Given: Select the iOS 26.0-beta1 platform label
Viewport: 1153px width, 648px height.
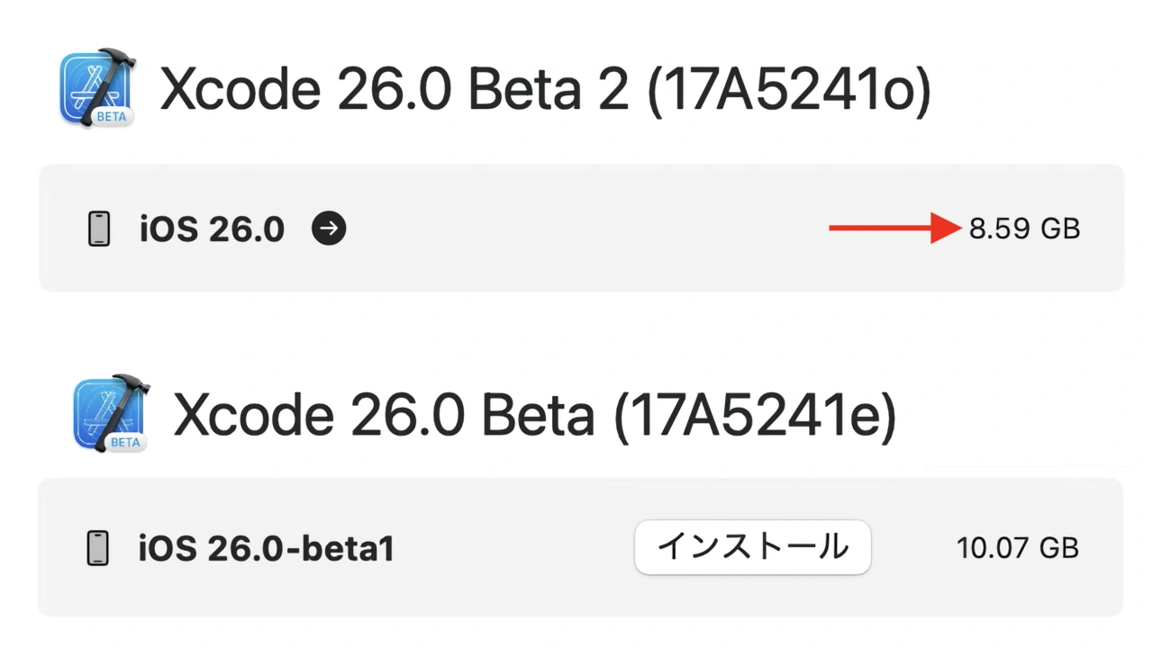Looking at the screenshot, I should tap(267, 548).
